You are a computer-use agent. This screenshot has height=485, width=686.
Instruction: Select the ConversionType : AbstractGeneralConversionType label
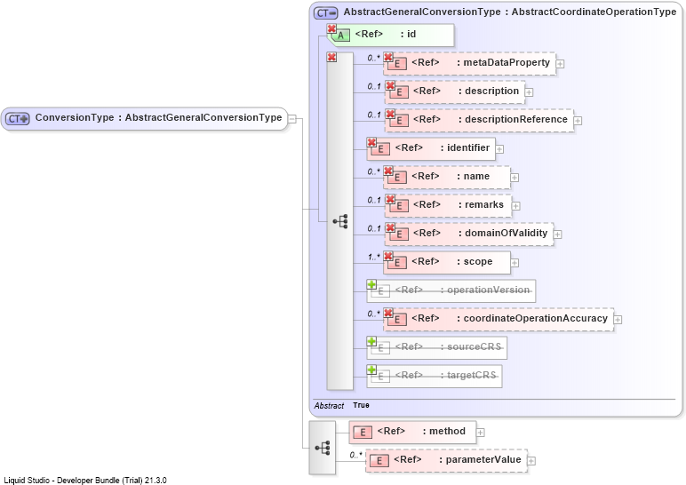coord(158,117)
